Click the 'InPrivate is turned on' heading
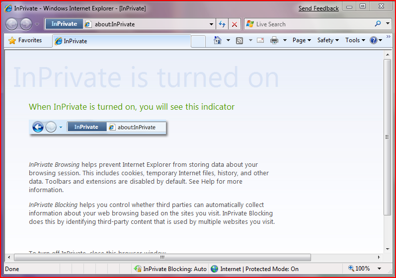The width and height of the screenshot is (396, 278). click(146, 77)
